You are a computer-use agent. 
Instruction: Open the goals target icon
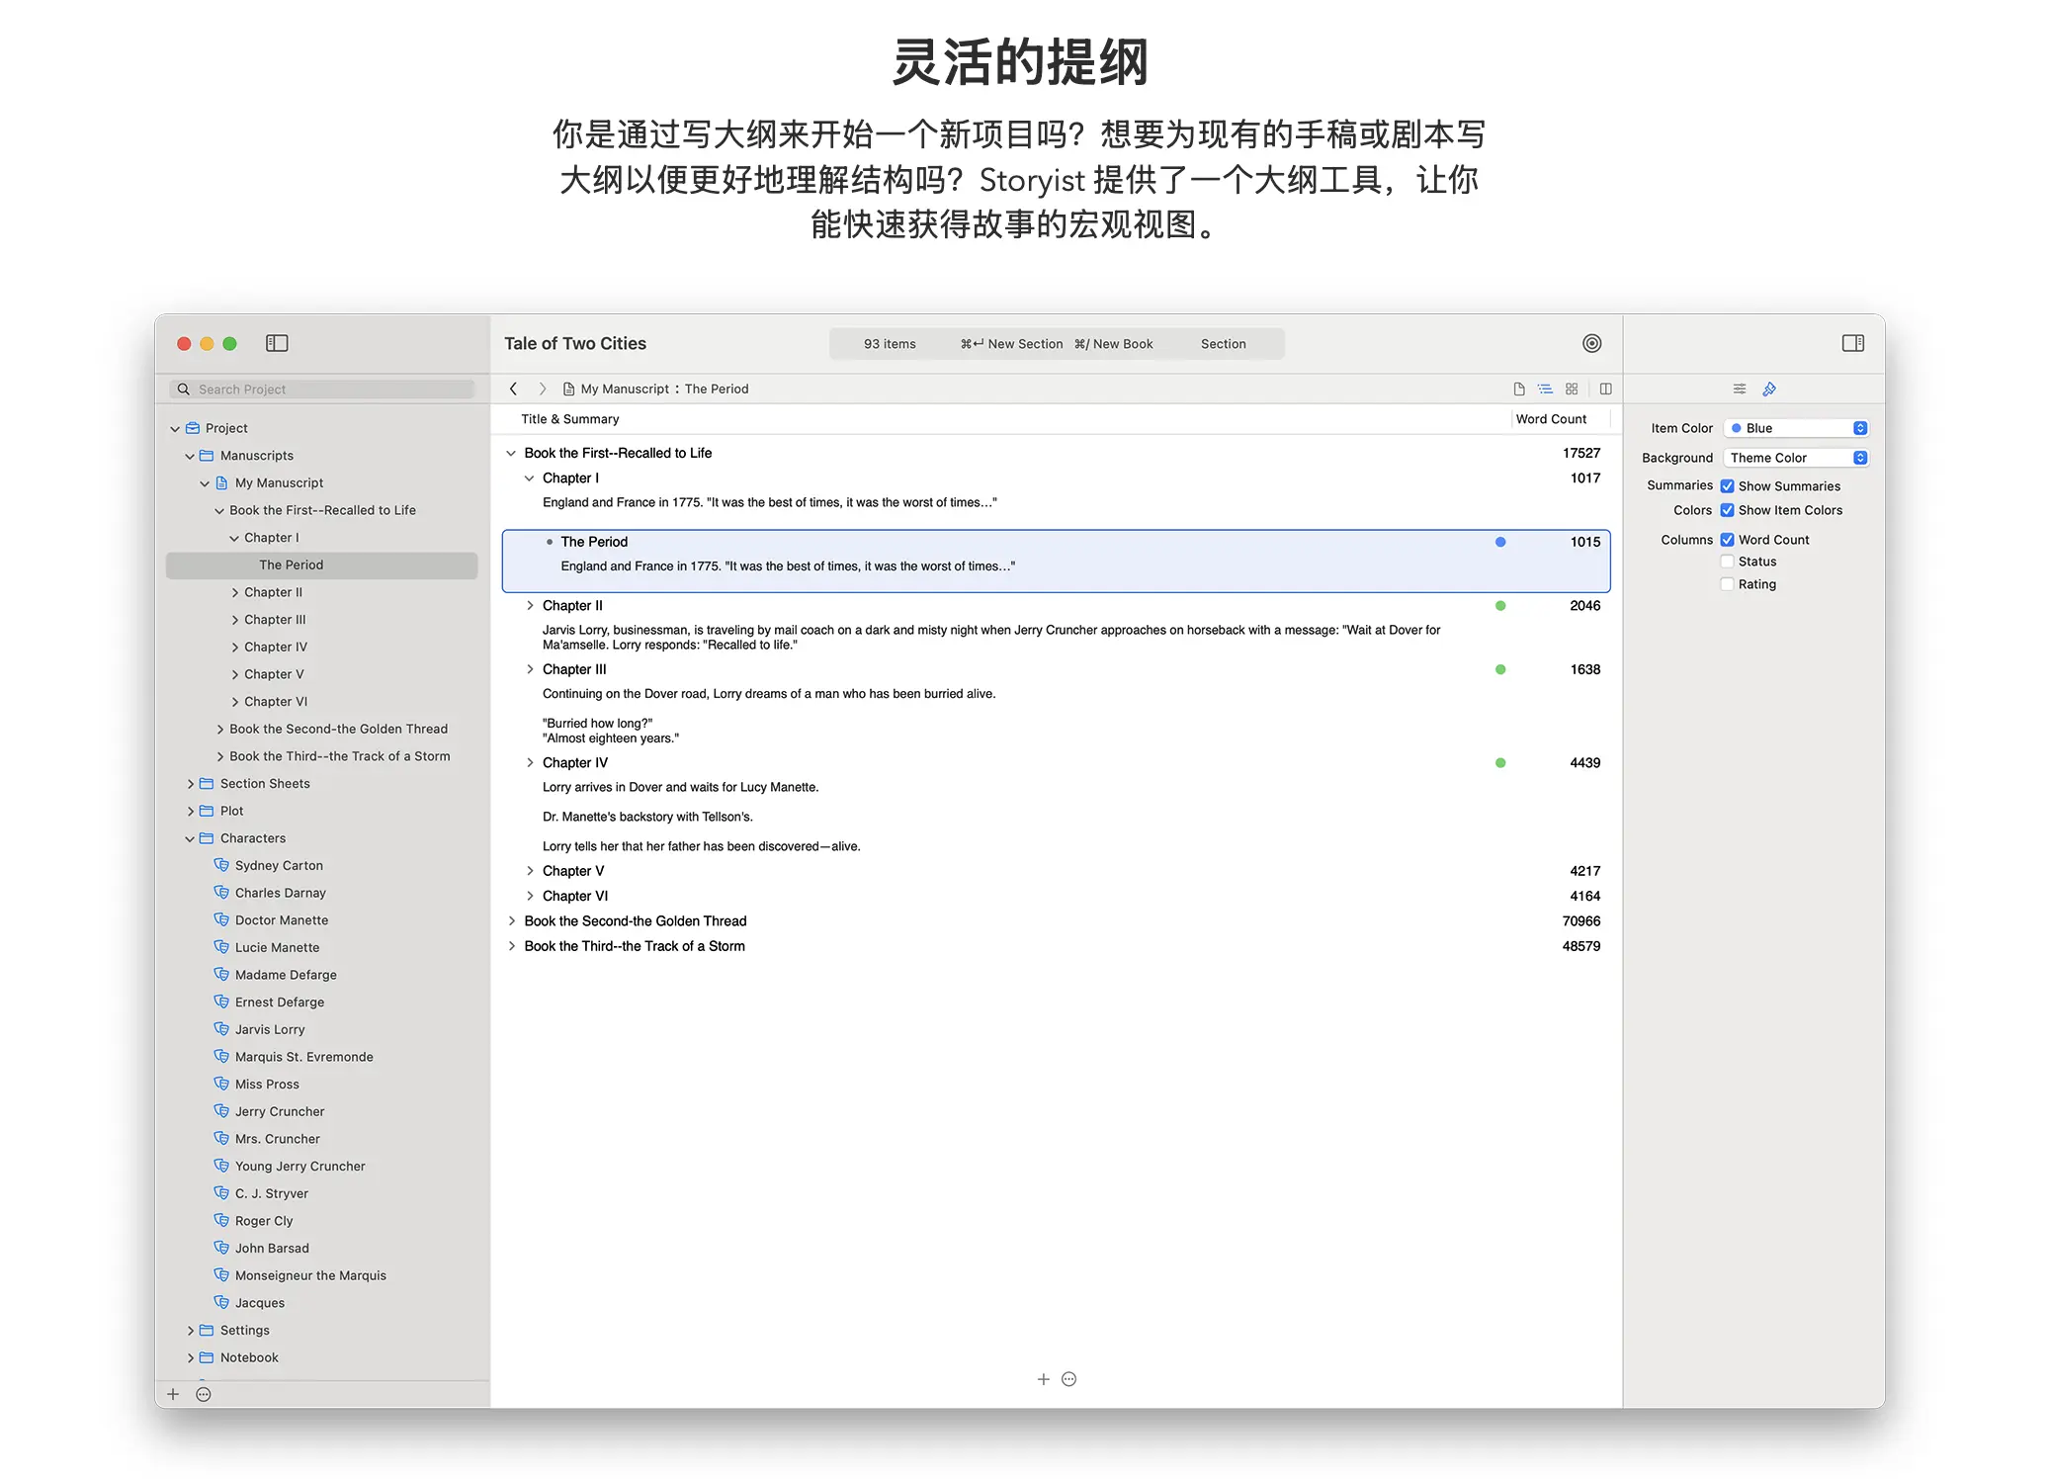pos(1591,343)
